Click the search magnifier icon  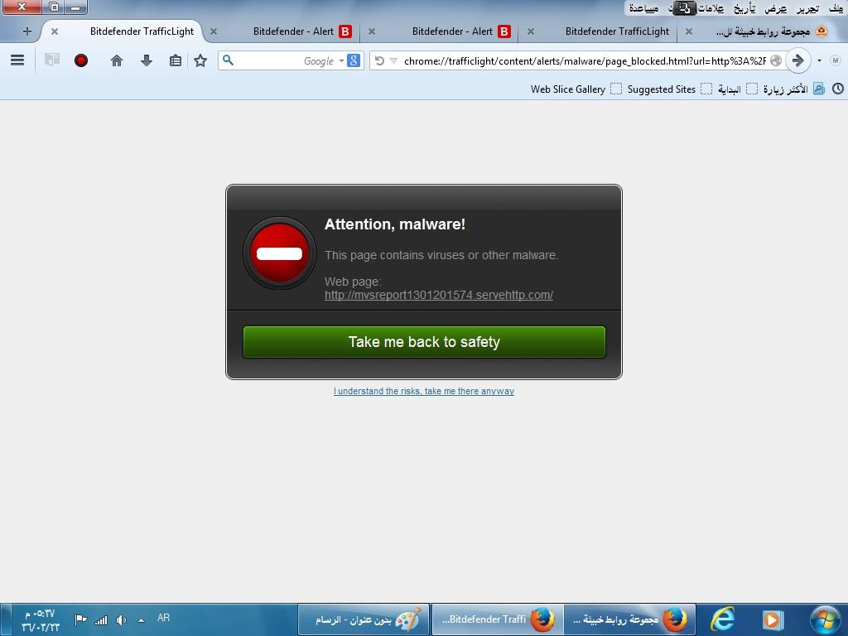pyautogui.click(x=229, y=60)
